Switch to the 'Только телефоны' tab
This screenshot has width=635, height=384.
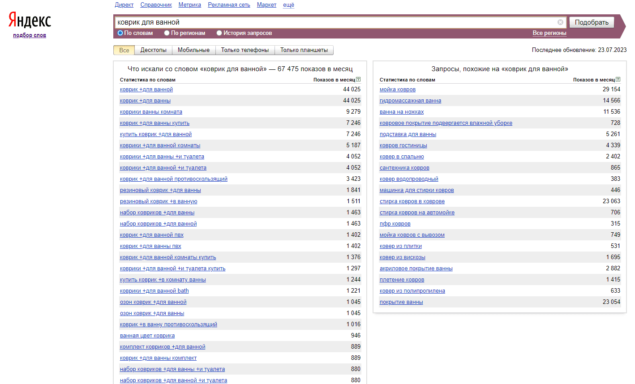click(245, 50)
